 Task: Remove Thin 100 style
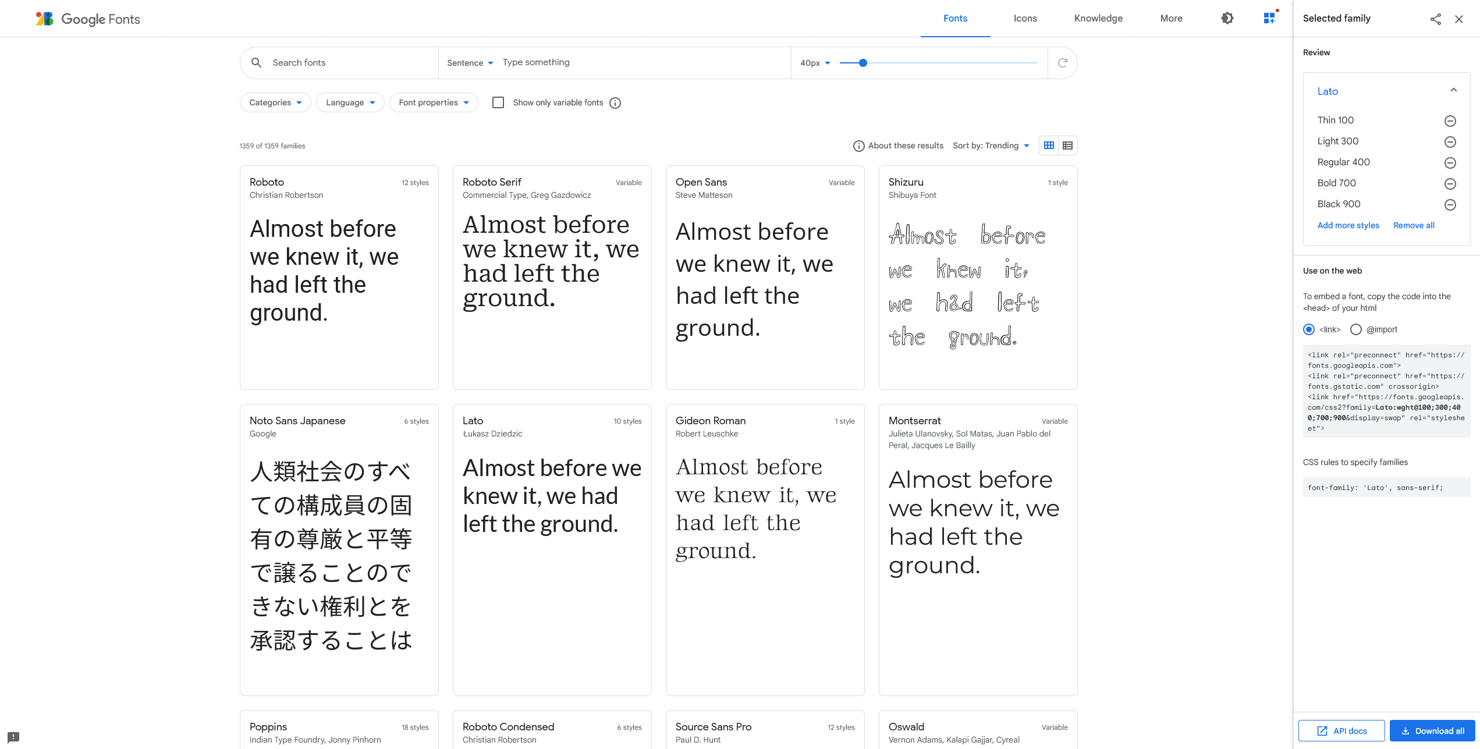(x=1450, y=120)
